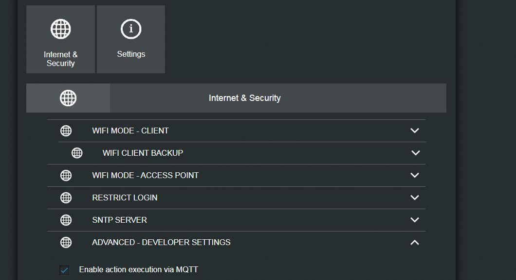Uncheck Enable action execution via MQTT
This screenshot has width=516, height=280.
pos(64,270)
